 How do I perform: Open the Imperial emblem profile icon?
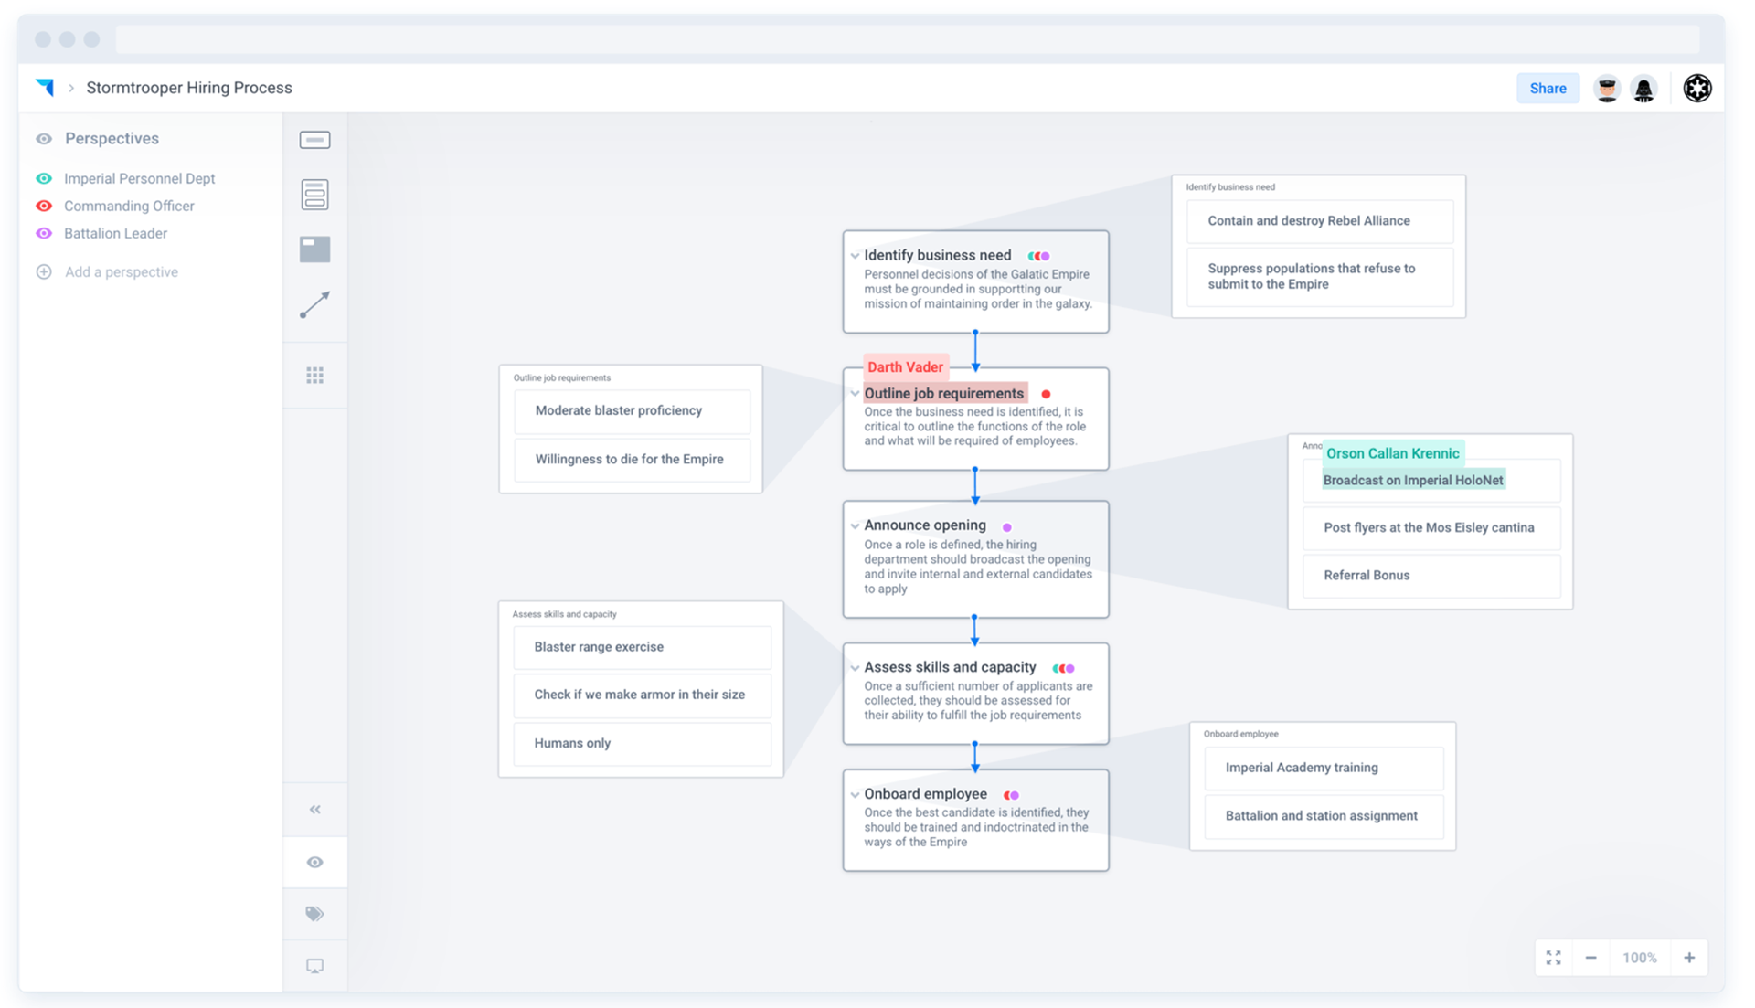click(x=1697, y=88)
